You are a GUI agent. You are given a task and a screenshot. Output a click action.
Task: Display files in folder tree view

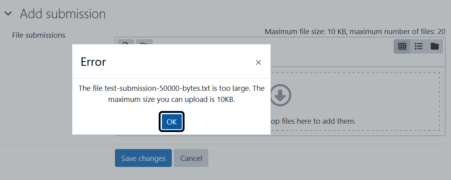[434, 46]
